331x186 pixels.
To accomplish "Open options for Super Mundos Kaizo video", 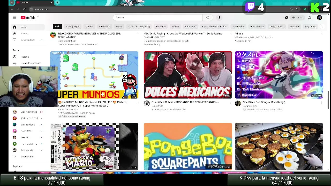I will coord(137,103).
